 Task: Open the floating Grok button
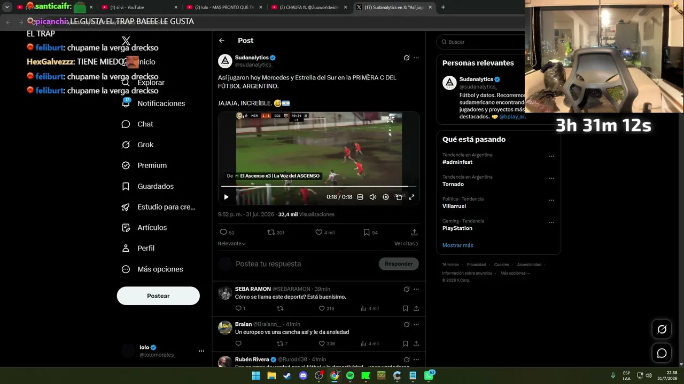point(662,330)
